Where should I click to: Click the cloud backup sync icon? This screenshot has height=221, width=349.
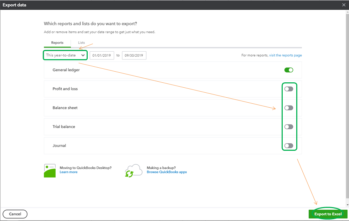click(134, 171)
